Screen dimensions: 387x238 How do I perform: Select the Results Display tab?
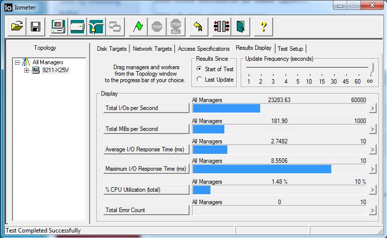pyautogui.click(x=254, y=48)
